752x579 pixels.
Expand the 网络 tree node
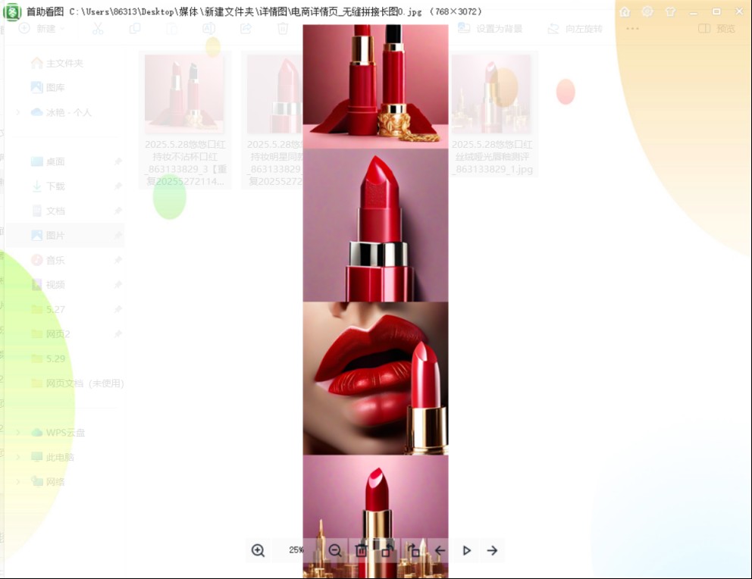point(17,482)
